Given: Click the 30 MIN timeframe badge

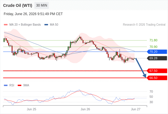Looking at the screenshot, I should coord(42,5).
